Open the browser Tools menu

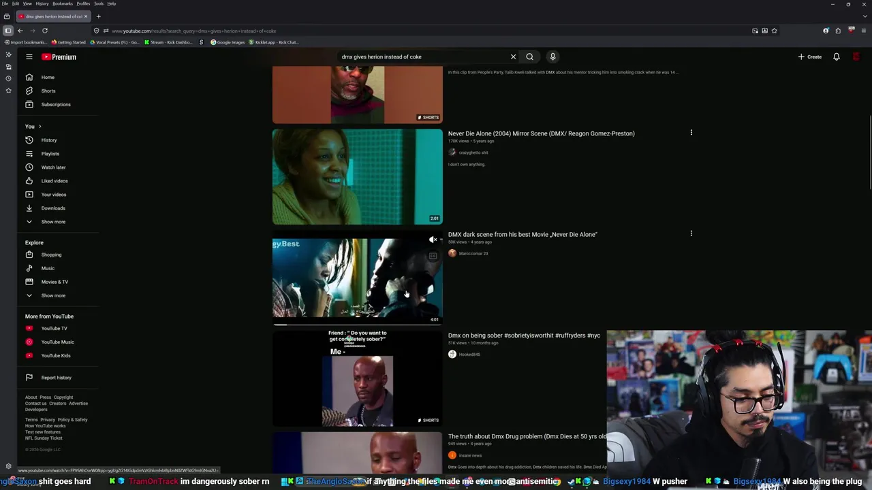(99, 3)
